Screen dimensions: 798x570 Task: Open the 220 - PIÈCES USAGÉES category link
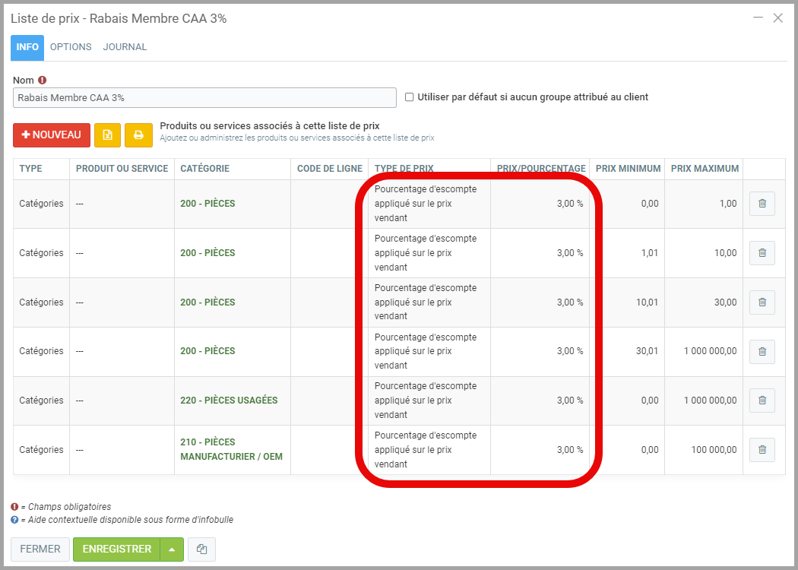pos(229,401)
